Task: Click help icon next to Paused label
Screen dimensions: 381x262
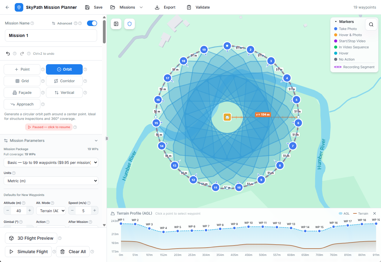Action: point(75,127)
